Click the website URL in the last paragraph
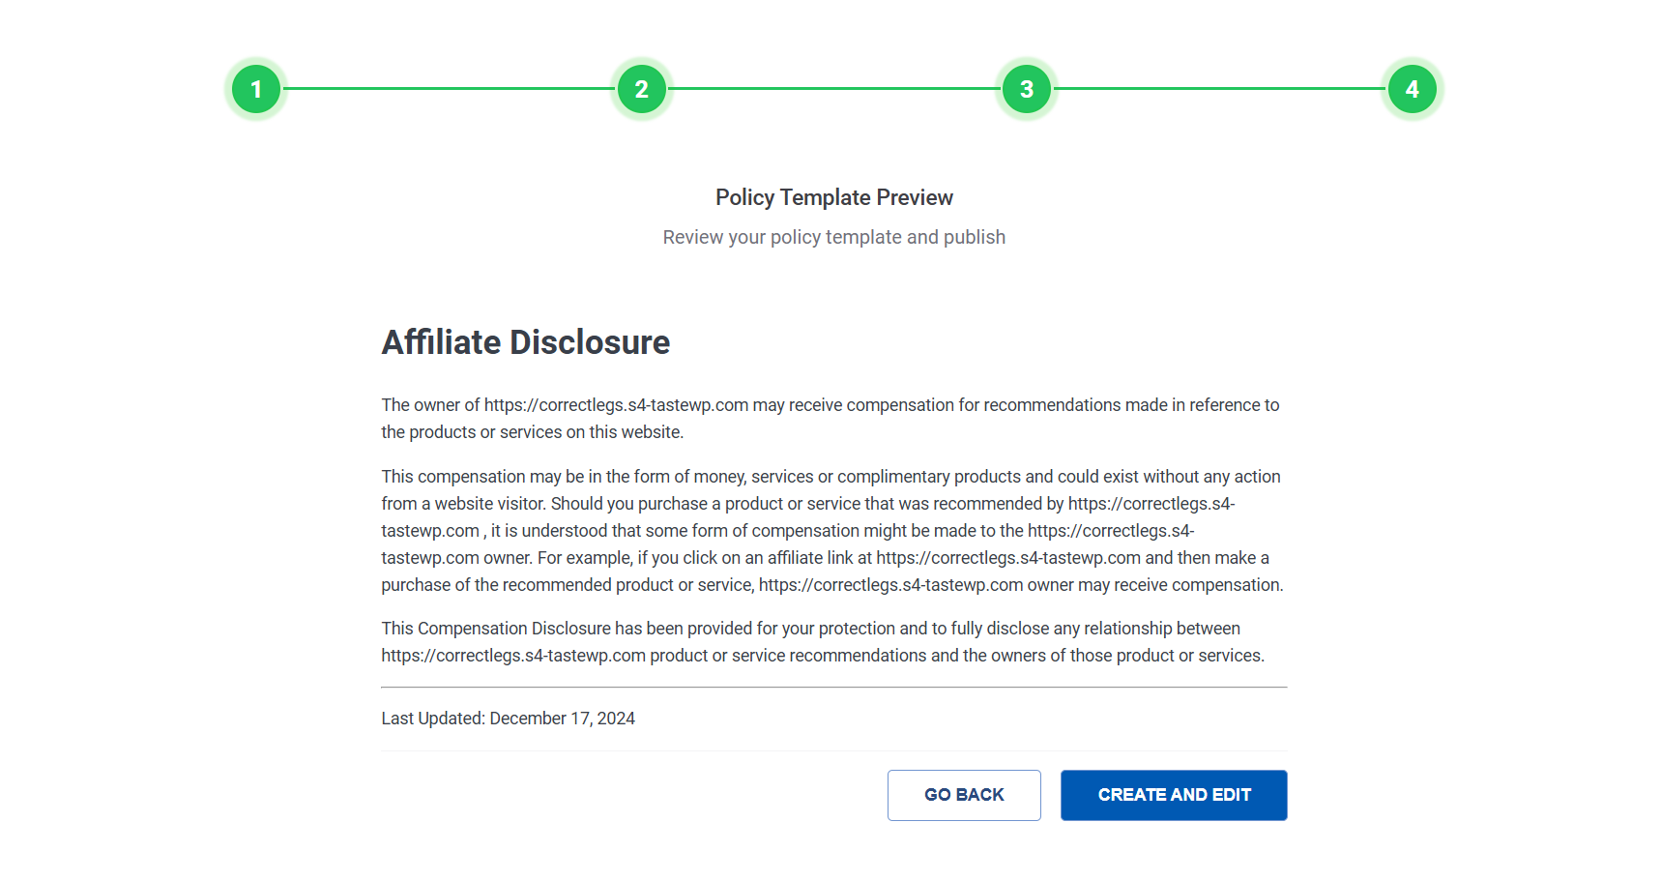 tap(513, 655)
